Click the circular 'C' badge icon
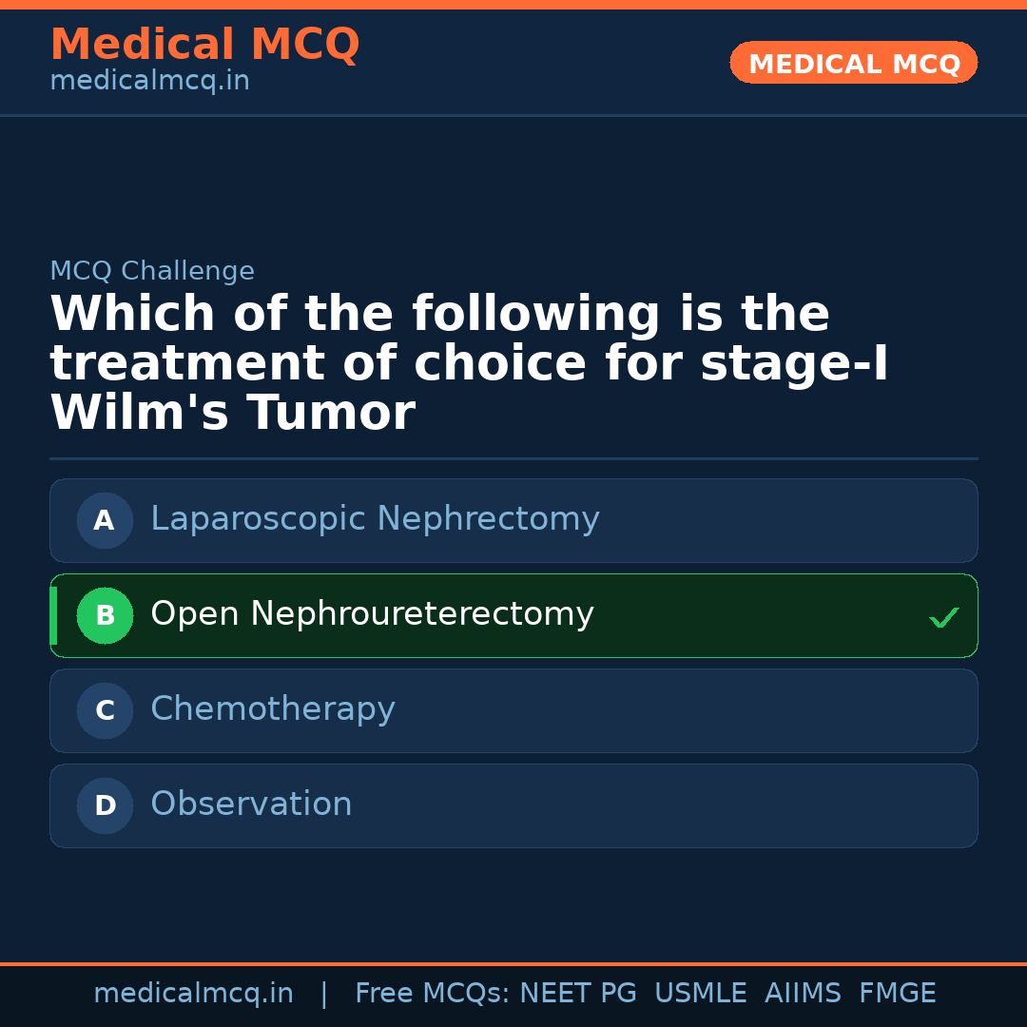 click(x=105, y=710)
